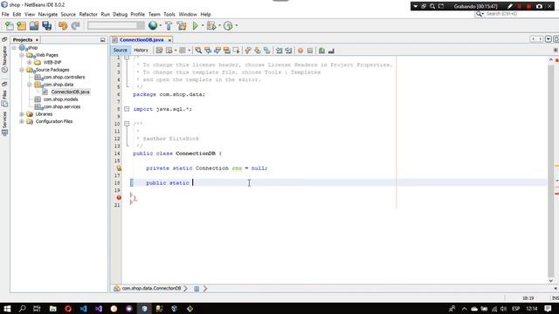Click the Clean and Build icon
Screen dimensions: 559x314
point(182,25)
